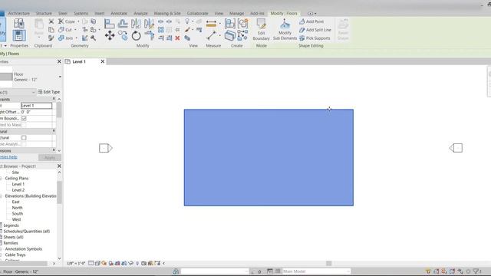This screenshot has height=276, width=491.
Task: Click the Match Type Properties brush icon
Action: 51,38
